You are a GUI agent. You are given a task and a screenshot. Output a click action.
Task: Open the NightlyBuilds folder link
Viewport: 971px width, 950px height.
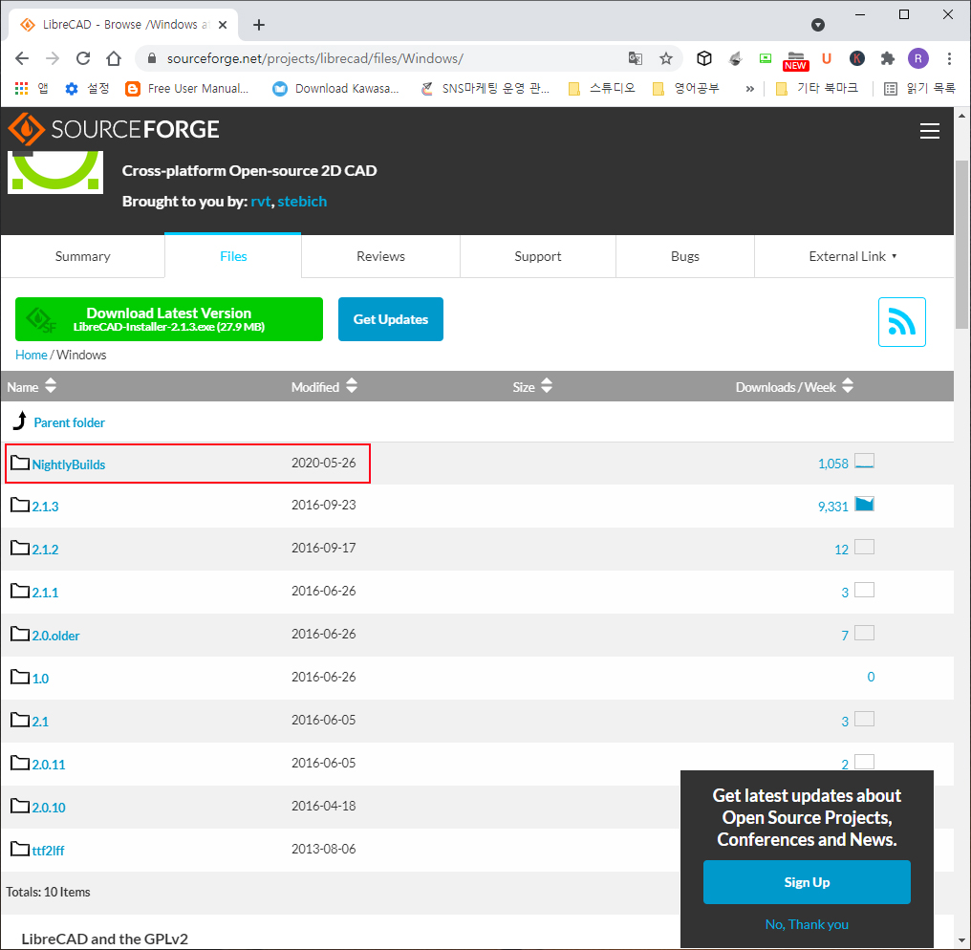[69, 464]
